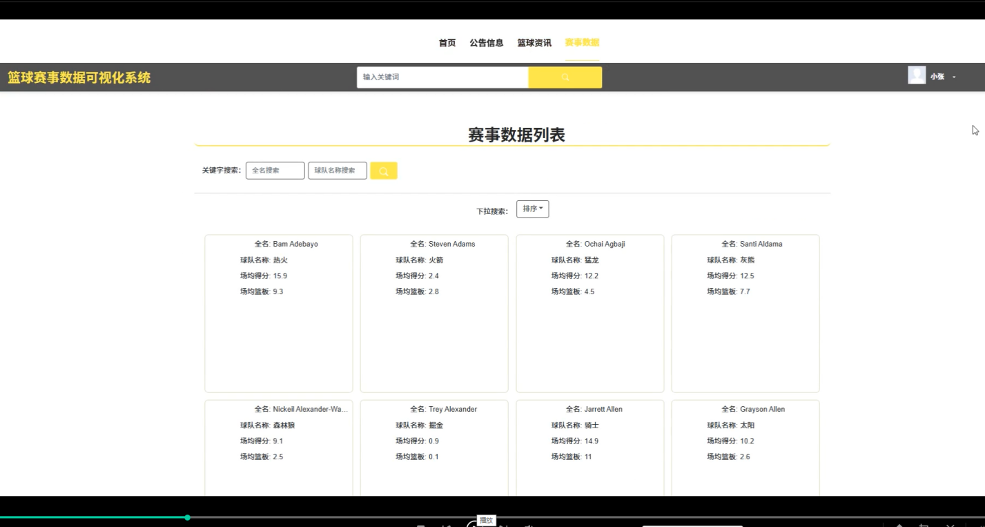The height and width of the screenshot is (527, 985).
Task: Select the player name Santi Aldama
Action: point(761,245)
